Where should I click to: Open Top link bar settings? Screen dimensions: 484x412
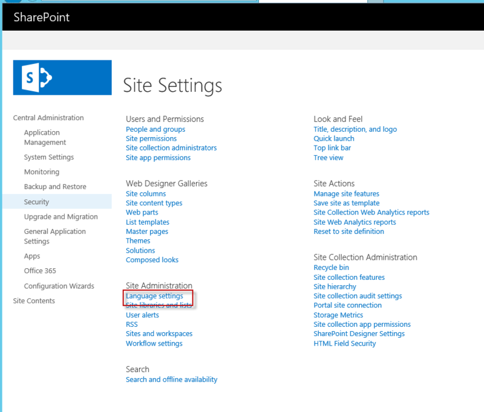click(332, 148)
